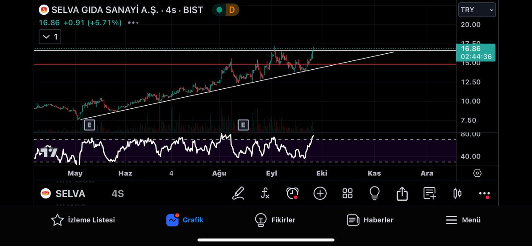532x246 pixels.
Task: Tap the Haz month label on time axis
Action: point(125,173)
